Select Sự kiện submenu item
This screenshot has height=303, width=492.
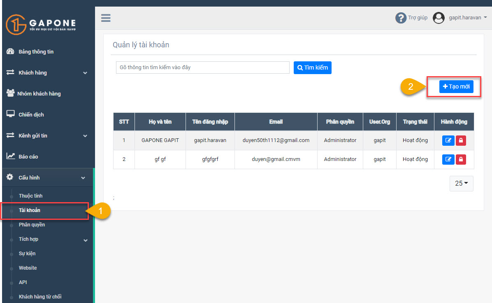tap(27, 254)
